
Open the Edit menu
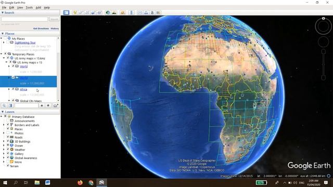tap(11, 7)
